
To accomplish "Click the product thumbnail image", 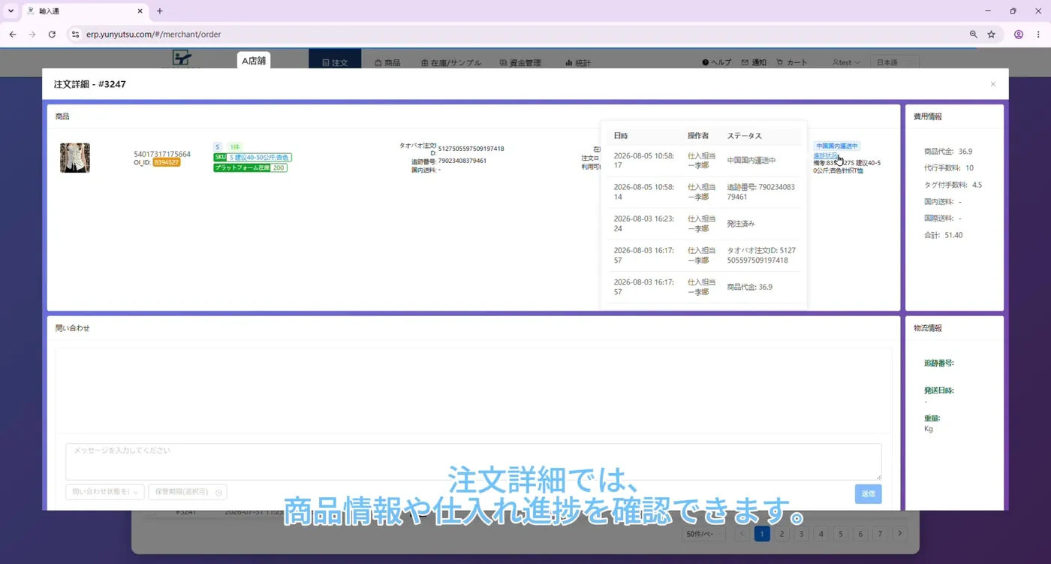I will [x=75, y=158].
